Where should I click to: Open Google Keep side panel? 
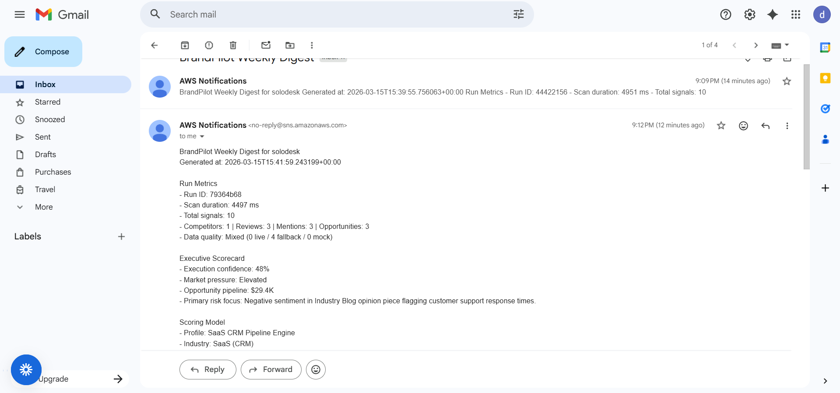825,78
